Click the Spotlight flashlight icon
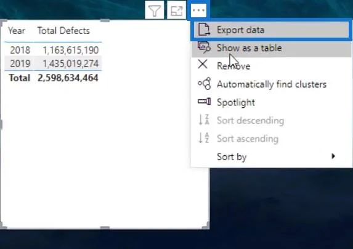 tap(204, 102)
